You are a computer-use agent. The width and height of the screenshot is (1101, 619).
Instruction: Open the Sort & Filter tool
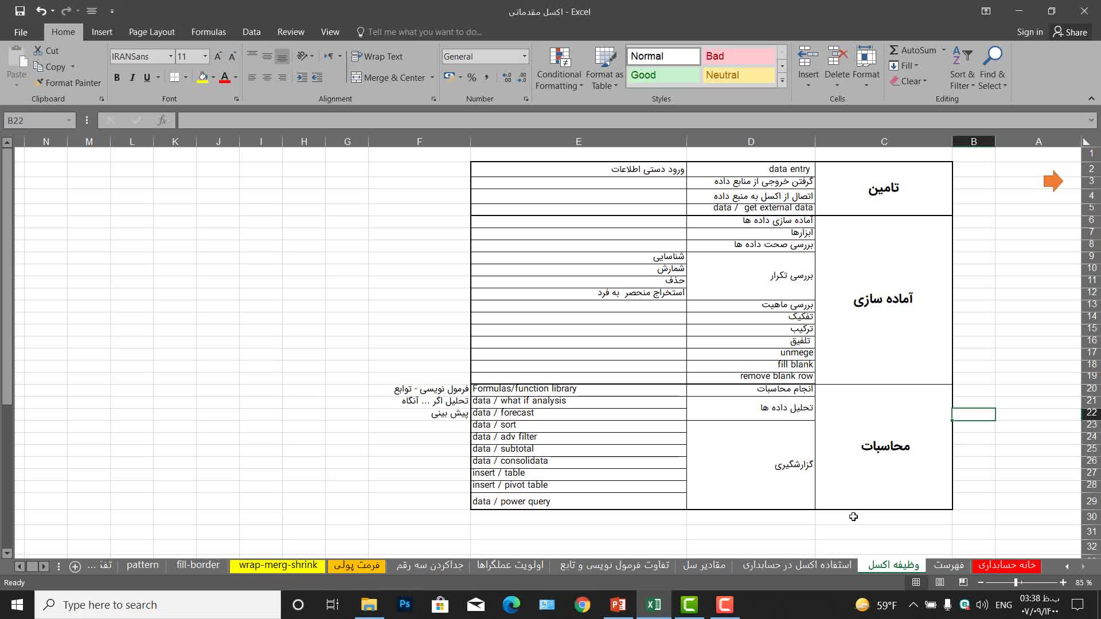[x=962, y=58]
